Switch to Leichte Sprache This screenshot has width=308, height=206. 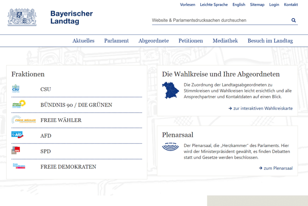pos(214,5)
